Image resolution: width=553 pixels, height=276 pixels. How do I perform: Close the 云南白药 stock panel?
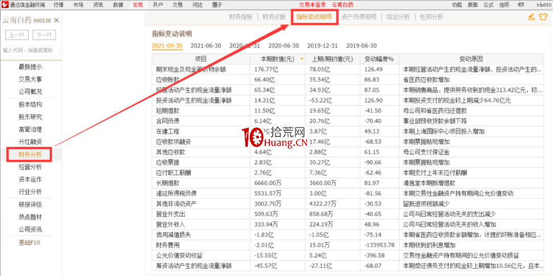pyautogui.click(x=56, y=20)
